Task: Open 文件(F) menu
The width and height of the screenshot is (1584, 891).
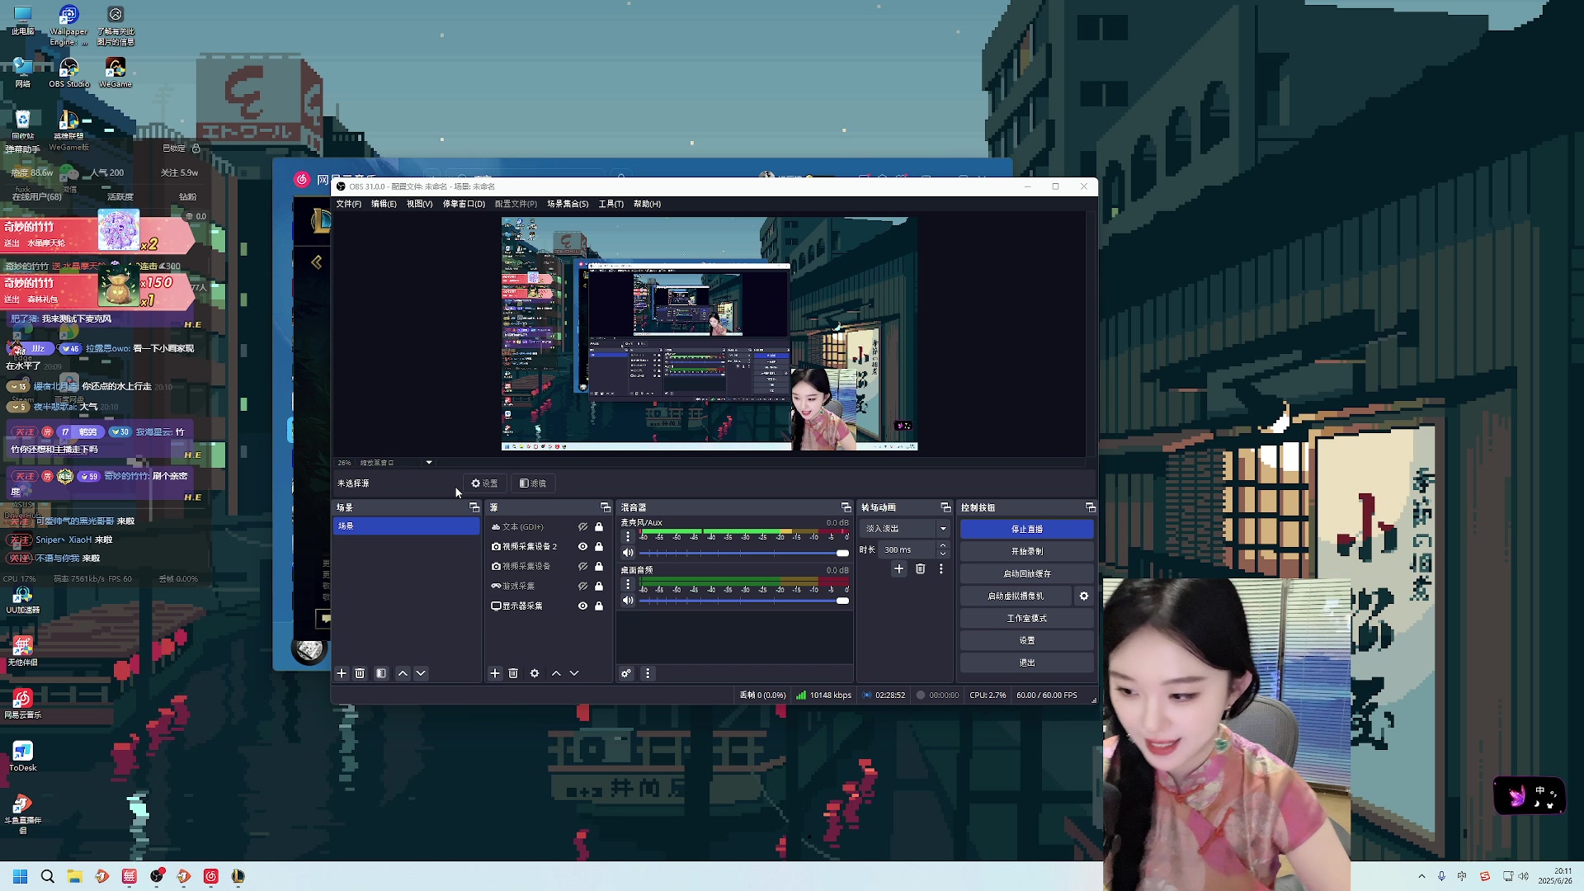Action: click(x=348, y=204)
